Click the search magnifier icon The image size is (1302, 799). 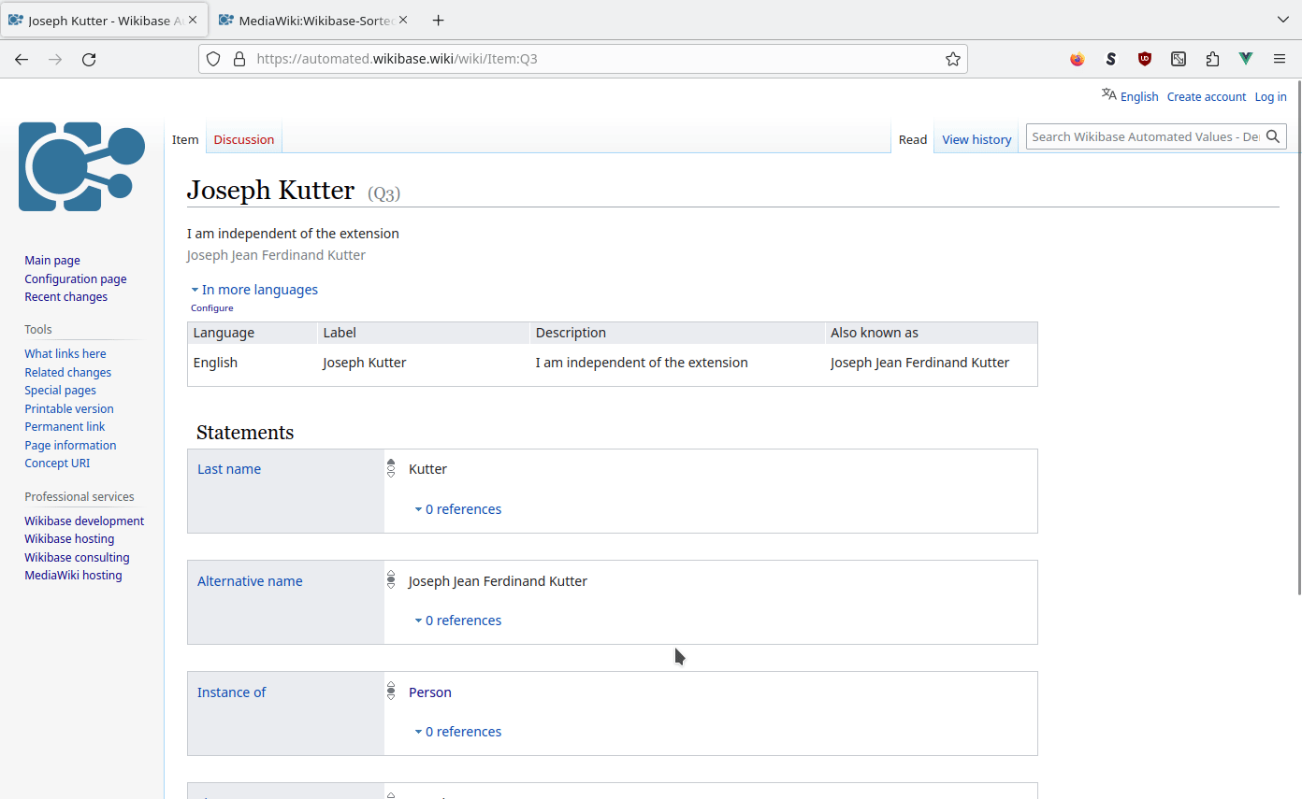[x=1273, y=136]
